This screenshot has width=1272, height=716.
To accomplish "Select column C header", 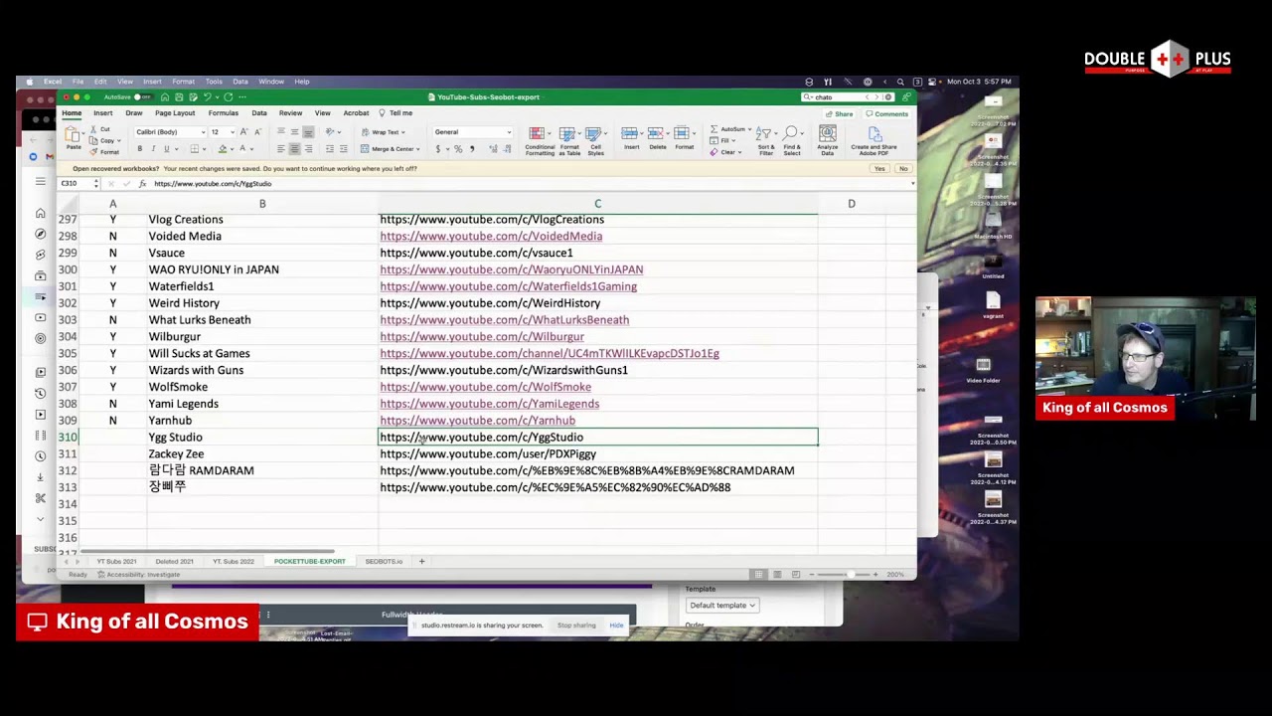I will [597, 204].
